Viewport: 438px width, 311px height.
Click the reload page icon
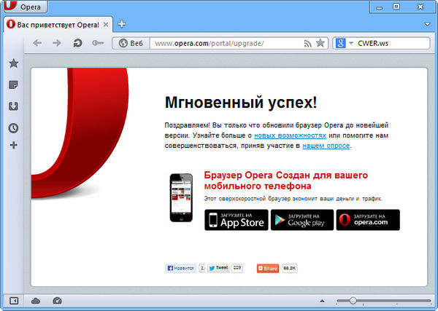(x=77, y=44)
